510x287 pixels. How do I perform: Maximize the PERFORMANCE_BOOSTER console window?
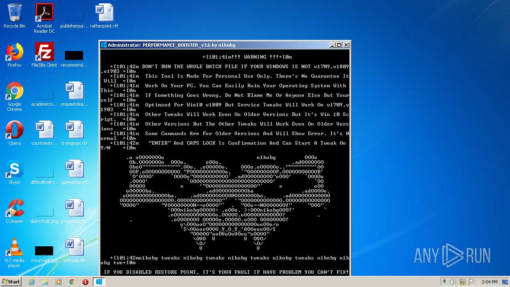click(x=339, y=45)
